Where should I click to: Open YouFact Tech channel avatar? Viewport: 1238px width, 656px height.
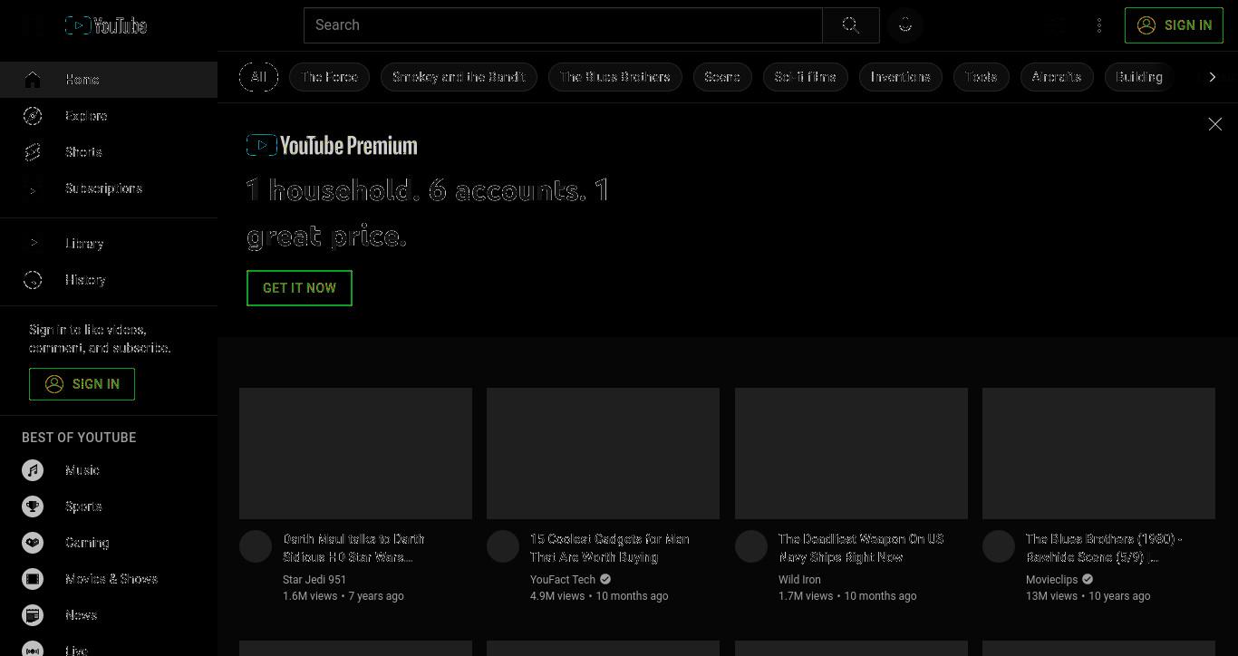click(503, 546)
